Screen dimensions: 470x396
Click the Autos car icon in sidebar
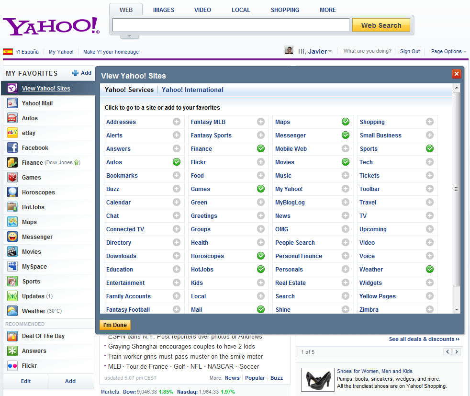tap(12, 118)
